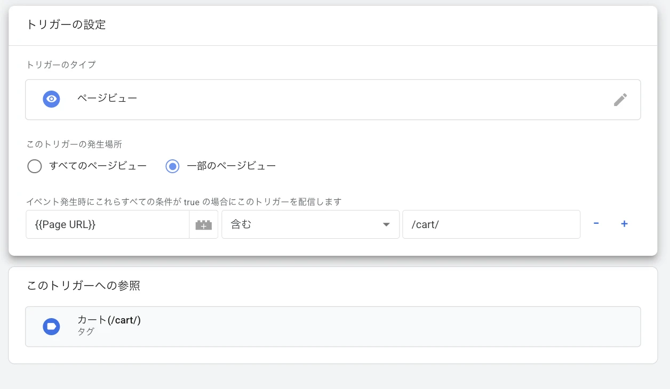Add a condition with the plus button

pos(624,224)
